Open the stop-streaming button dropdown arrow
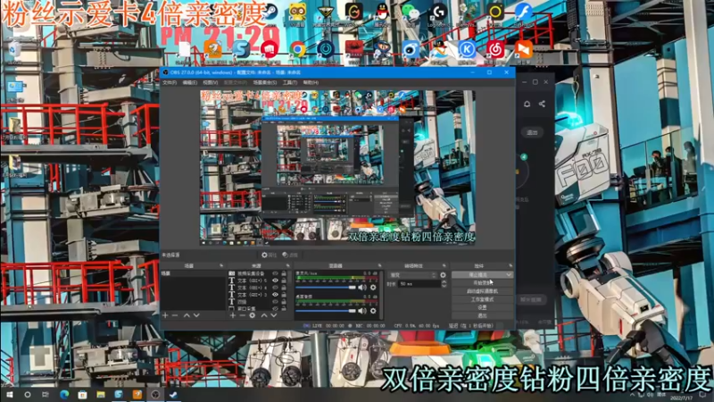 coord(509,275)
